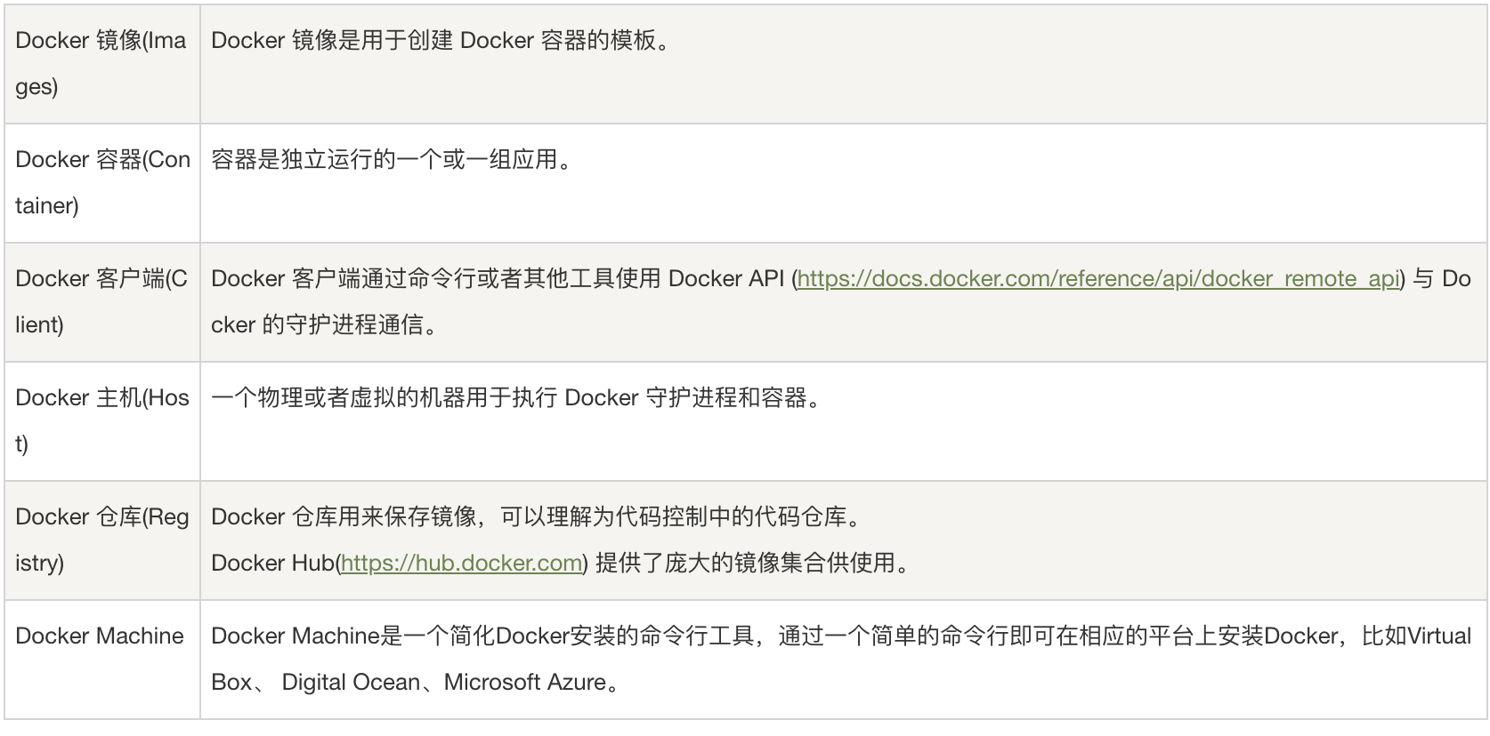This screenshot has width=1490, height=736.
Task: Click text 'Box、 Digital Ocean、Microsoft Azure。'
Action: [x=416, y=683]
